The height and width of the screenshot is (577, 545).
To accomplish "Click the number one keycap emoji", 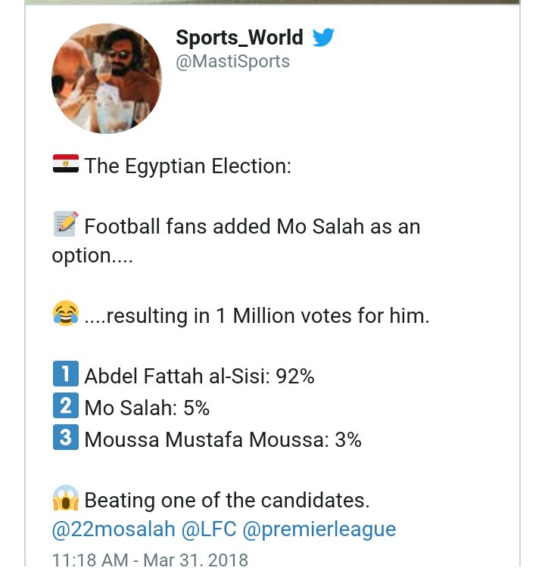I will point(66,374).
